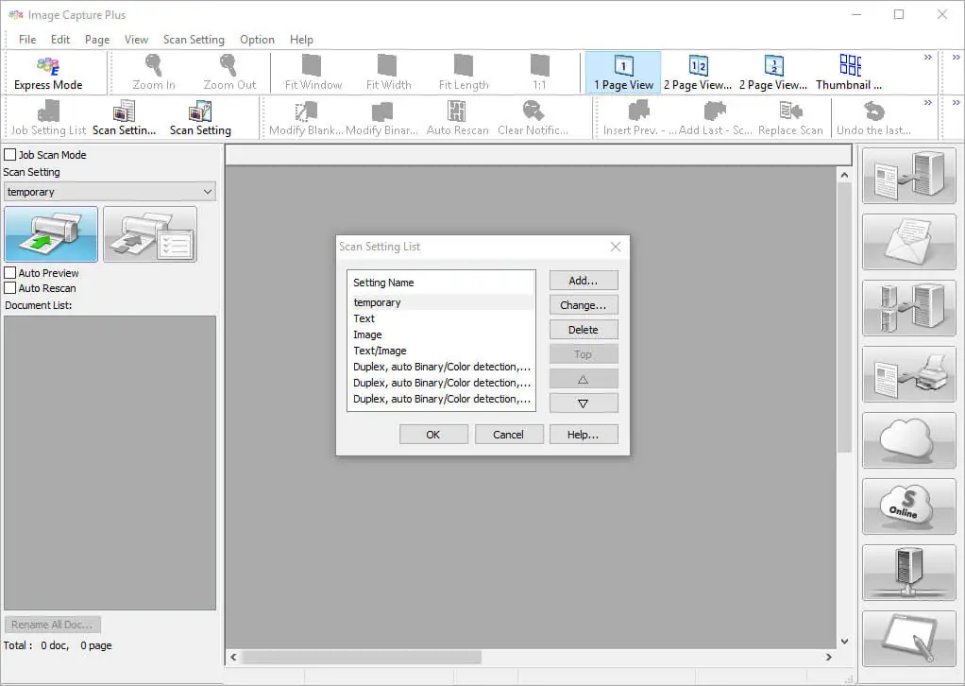Click the tablet with pen output button
The image size is (965, 686).
909,639
